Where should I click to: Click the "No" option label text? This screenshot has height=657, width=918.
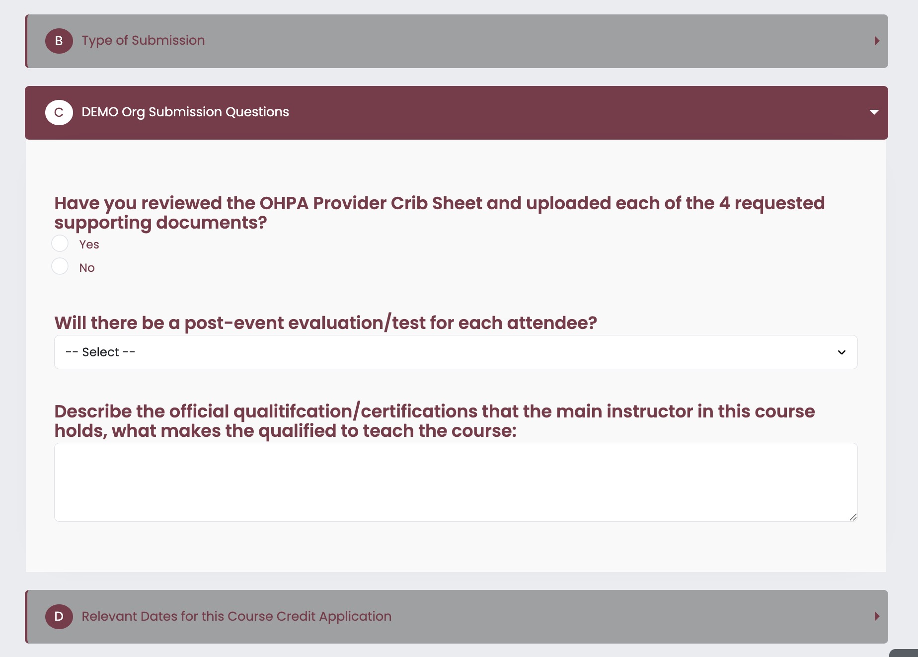pyautogui.click(x=87, y=268)
